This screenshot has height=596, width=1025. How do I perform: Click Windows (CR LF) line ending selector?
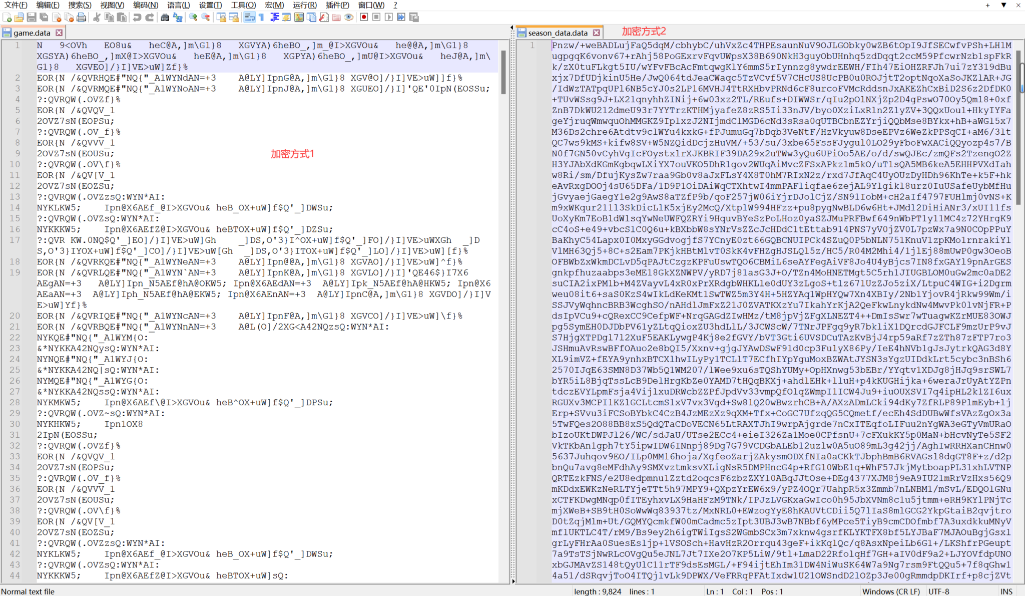click(x=891, y=591)
